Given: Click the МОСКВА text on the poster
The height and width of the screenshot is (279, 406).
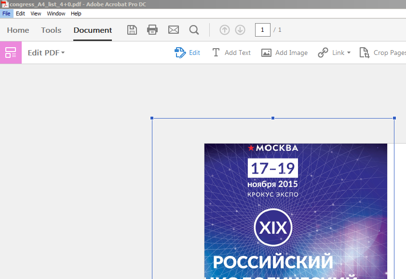Looking at the screenshot, I should (x=277, y=148).
